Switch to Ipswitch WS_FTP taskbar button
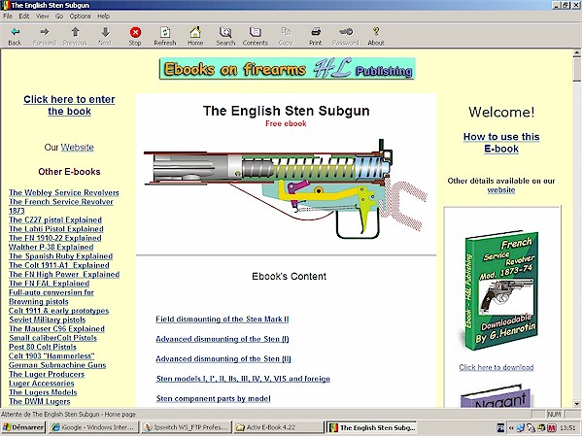Screen dimensions: 583x437 coord(187,427)
